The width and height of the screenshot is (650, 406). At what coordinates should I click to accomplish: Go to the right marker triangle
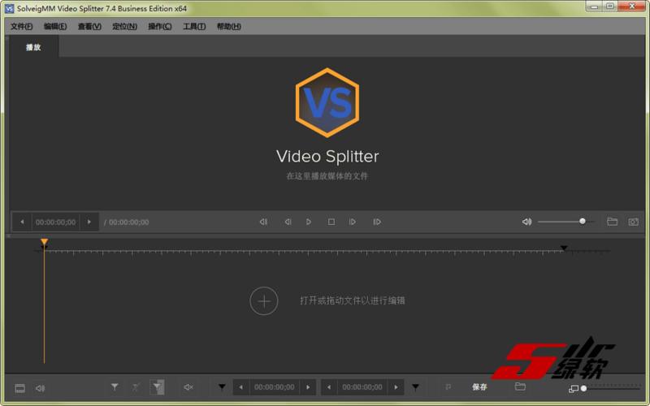point(415,387)
